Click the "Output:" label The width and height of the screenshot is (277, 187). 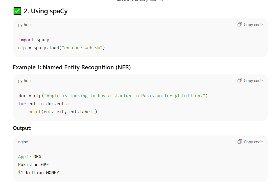point(22,128)
